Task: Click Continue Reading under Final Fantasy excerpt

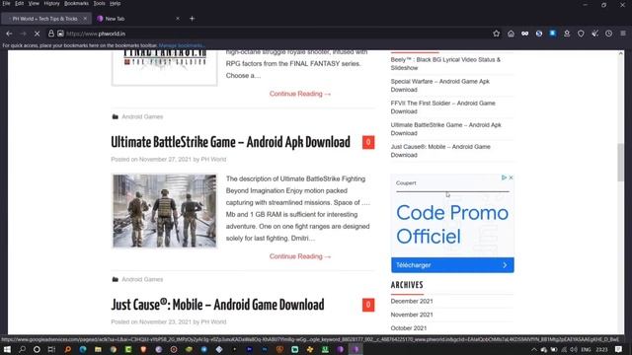Action: point(300,94)
